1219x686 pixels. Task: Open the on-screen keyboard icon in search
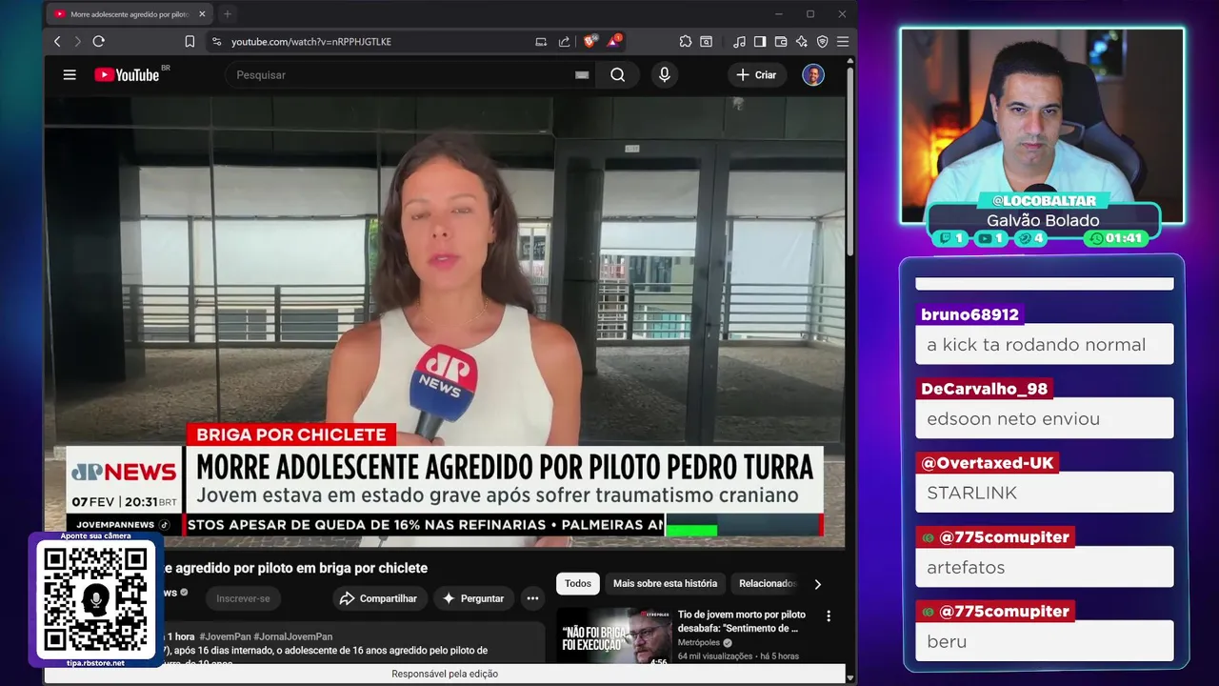[582, 75]
